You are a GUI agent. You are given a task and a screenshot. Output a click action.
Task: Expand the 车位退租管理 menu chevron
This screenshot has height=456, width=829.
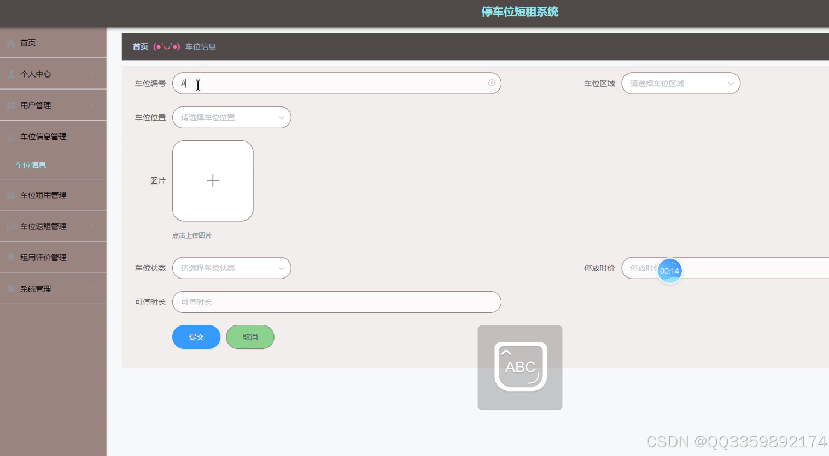coord(92,225)
